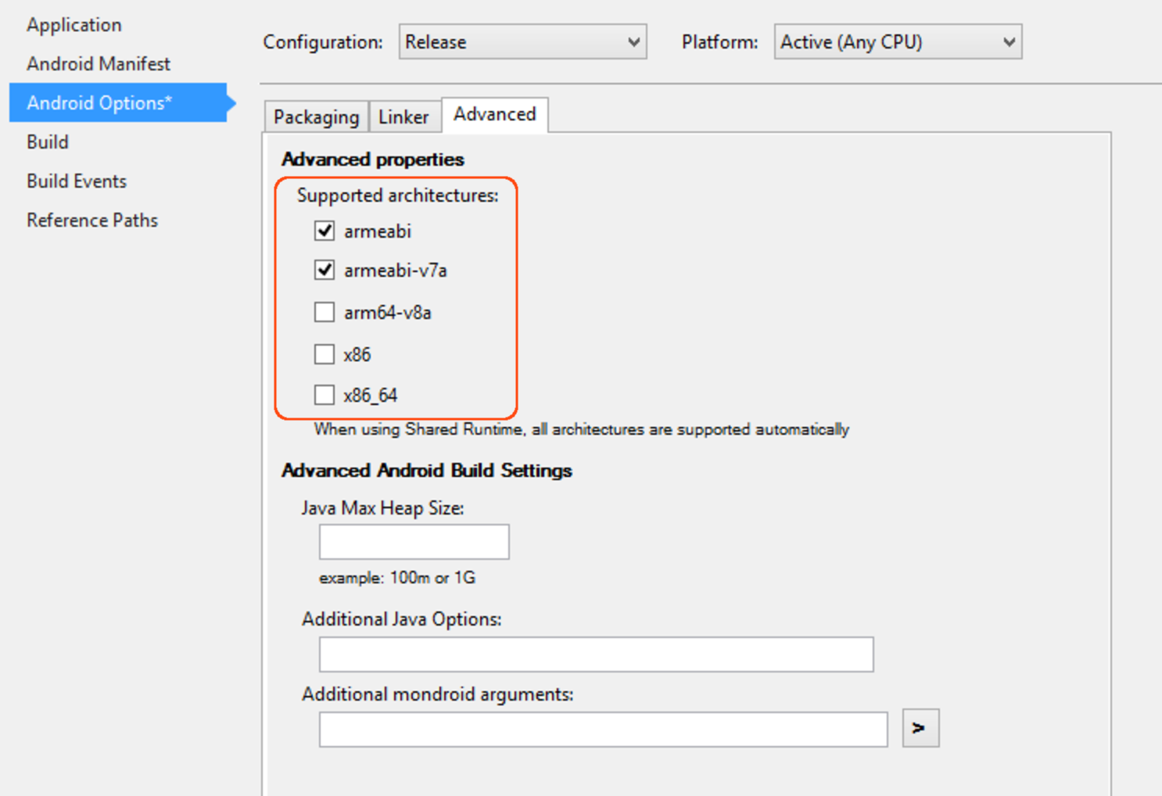Open the Platform dropdown set to Active (Any CPU)

coord(897,41)
